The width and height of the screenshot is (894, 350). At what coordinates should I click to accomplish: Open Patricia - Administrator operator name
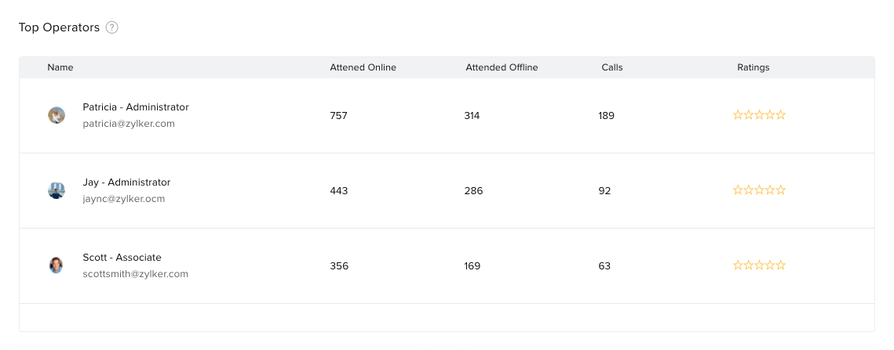pyautogui.click(x=136, y=107)
